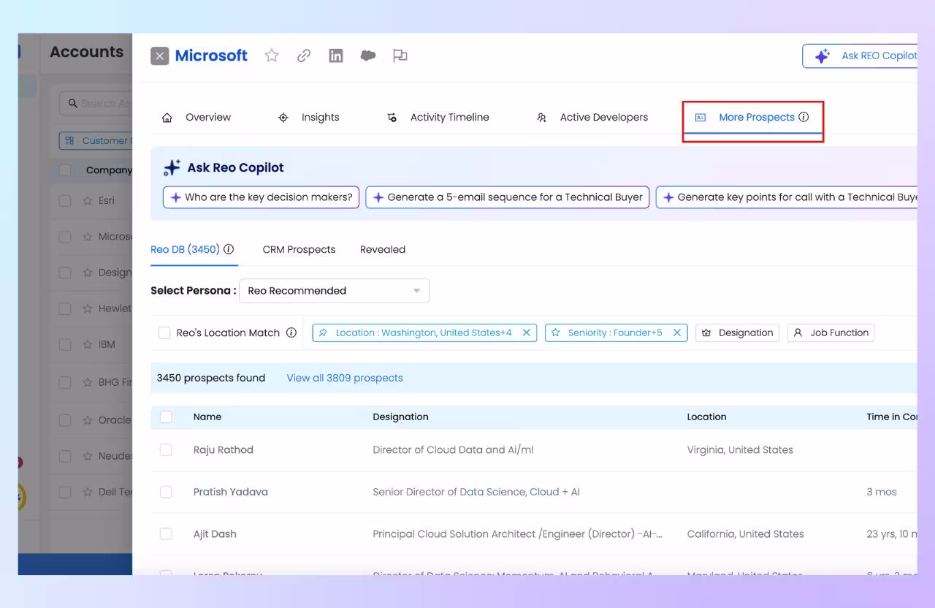This screenshot has width=935, height=608.
Task: Show info icon next to Reo DB
Action: click(229, 249)
